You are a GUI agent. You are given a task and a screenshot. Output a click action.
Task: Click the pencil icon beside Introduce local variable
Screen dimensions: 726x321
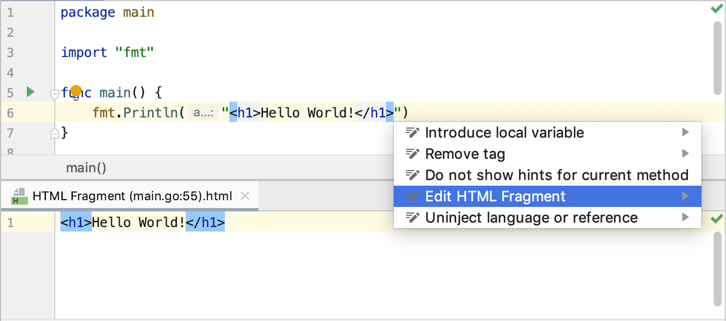(412, 133)
